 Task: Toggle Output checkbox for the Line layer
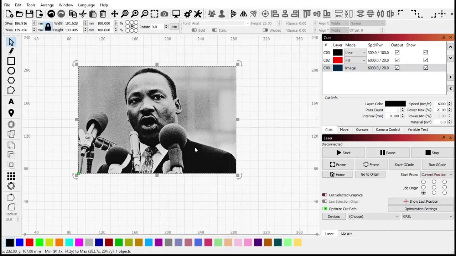pos(397,53)
